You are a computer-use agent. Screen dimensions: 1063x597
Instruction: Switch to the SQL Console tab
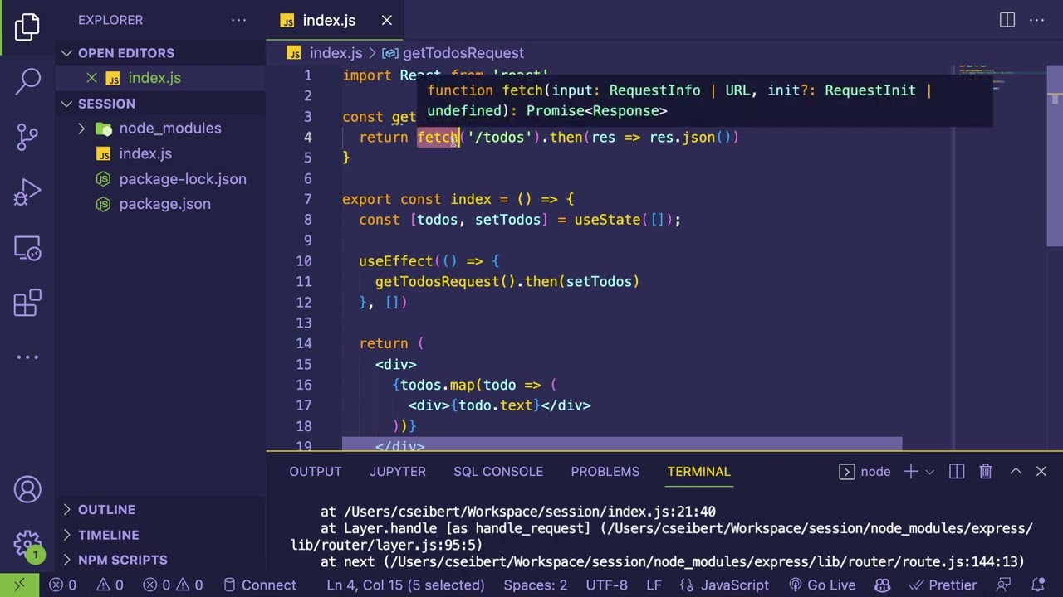point(498,472)
